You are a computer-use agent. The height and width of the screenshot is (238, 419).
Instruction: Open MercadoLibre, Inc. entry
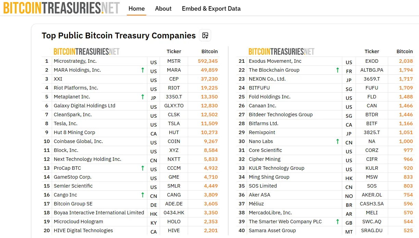coord(270,213)
